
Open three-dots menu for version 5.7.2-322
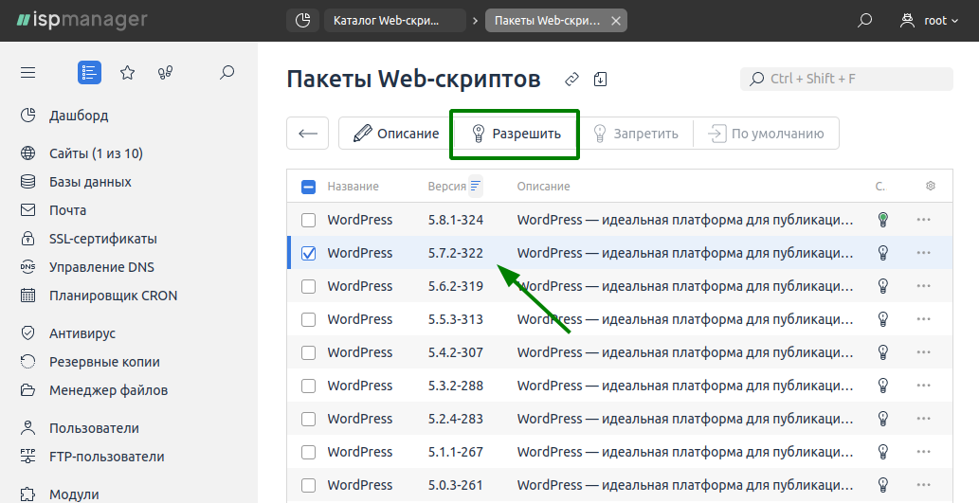tap(923, 253)
